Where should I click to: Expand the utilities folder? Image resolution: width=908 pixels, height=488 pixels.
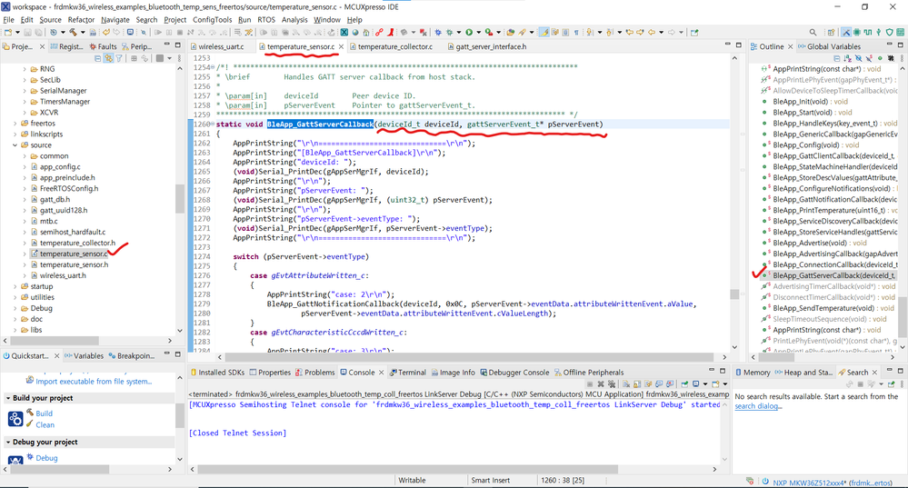(x=15, y=297)
